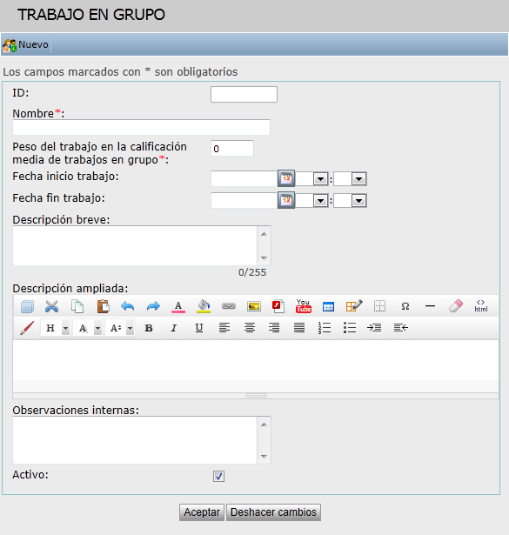509x535 pixels.
Task: Click the Cut scissors icon
Action: tap(52, 306)
